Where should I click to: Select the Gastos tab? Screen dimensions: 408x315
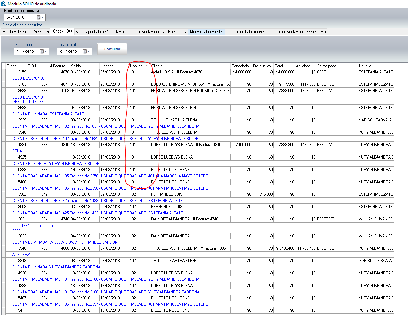120,32
